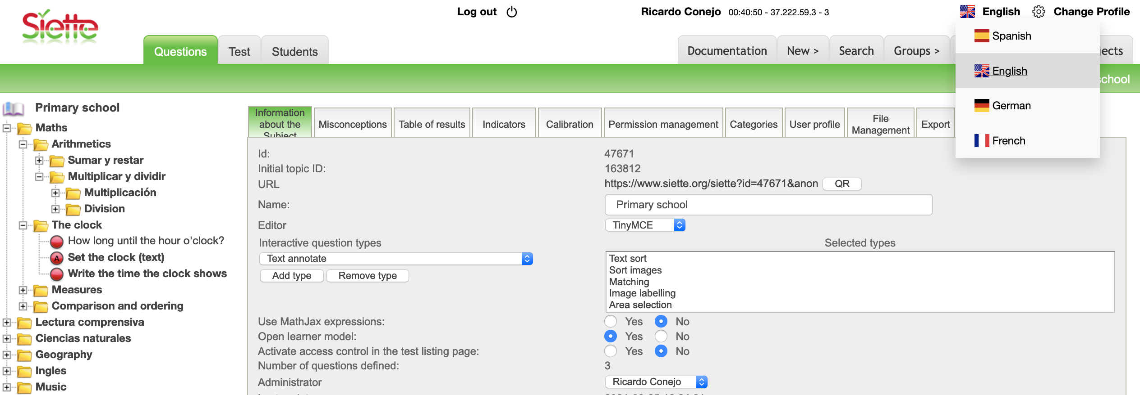This screenshot has height=395, width=1140.
Task: Select Spanish flag in language menu
Action: [x=981, y=36]
